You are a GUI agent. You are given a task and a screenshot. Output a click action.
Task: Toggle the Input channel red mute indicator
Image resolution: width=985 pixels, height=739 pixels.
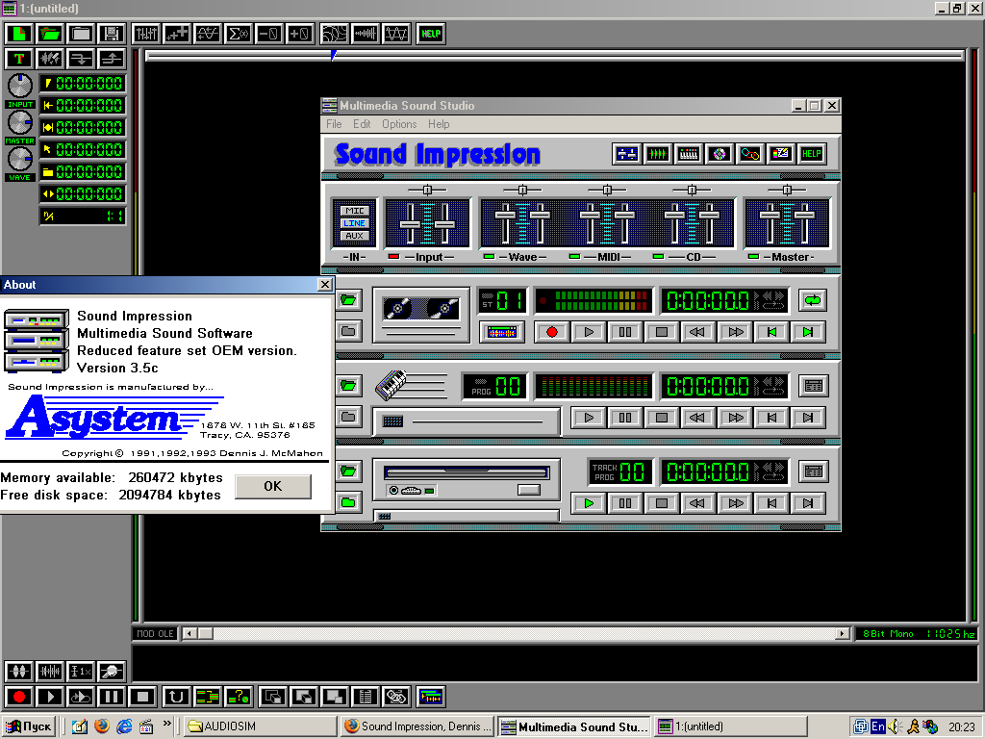[393, 257]
